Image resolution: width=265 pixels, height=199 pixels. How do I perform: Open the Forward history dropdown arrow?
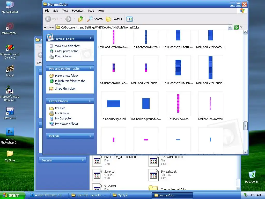(x=74, y=19)
